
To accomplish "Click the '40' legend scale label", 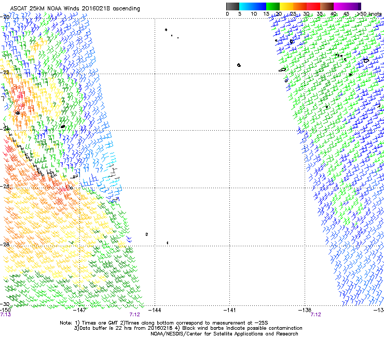I will click(333, 13).
